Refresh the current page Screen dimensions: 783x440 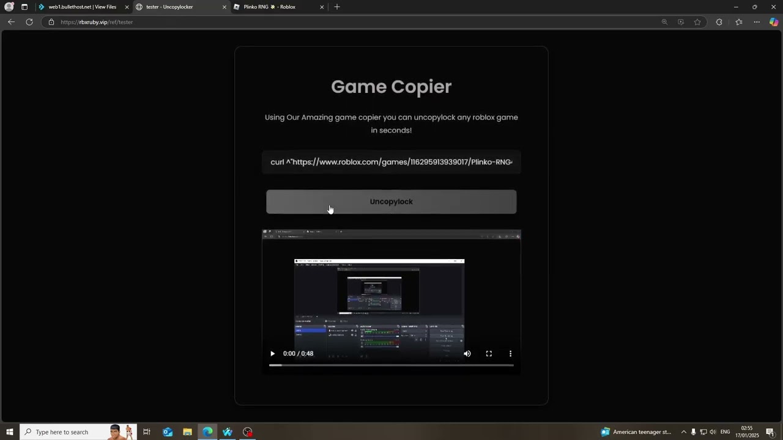click(29, 22)
